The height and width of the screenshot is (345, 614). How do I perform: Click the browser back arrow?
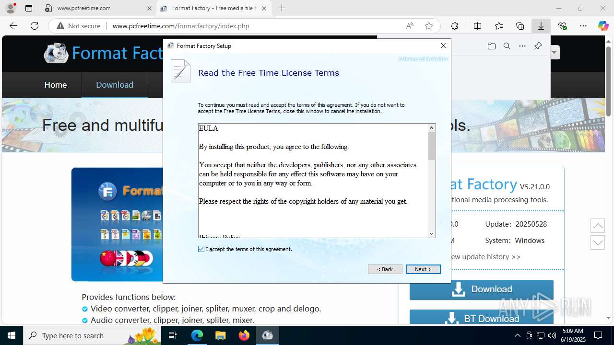click(13, 26)
